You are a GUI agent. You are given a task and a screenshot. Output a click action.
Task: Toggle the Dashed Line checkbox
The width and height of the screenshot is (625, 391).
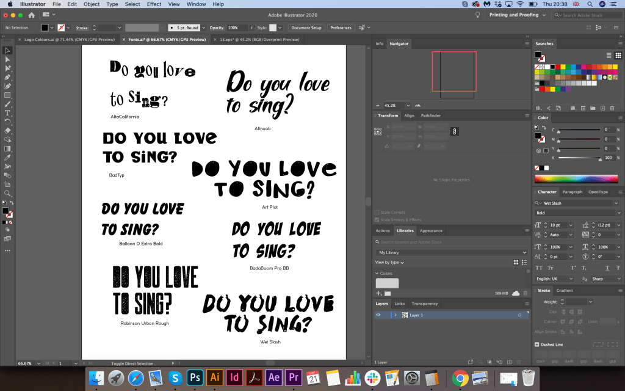tap(537, 344)
